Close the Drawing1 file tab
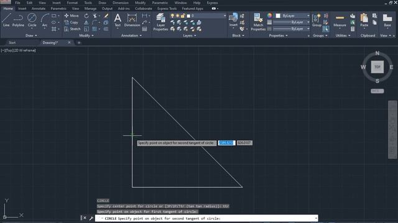Screen dimensions: 398x223 tap(69, 43)
